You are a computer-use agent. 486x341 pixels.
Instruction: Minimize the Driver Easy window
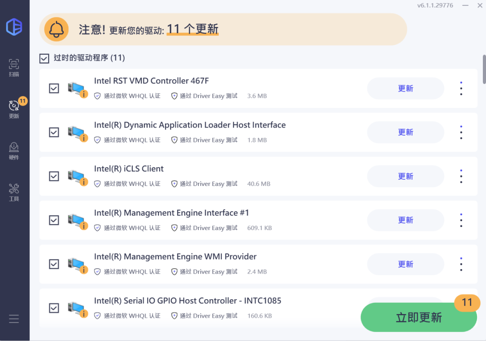coord(465,5)
